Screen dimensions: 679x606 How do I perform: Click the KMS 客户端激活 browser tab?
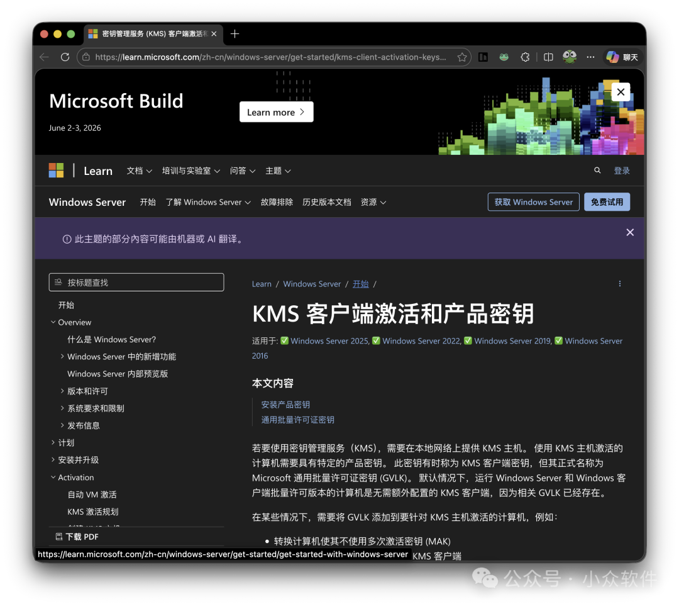[151, 34]
